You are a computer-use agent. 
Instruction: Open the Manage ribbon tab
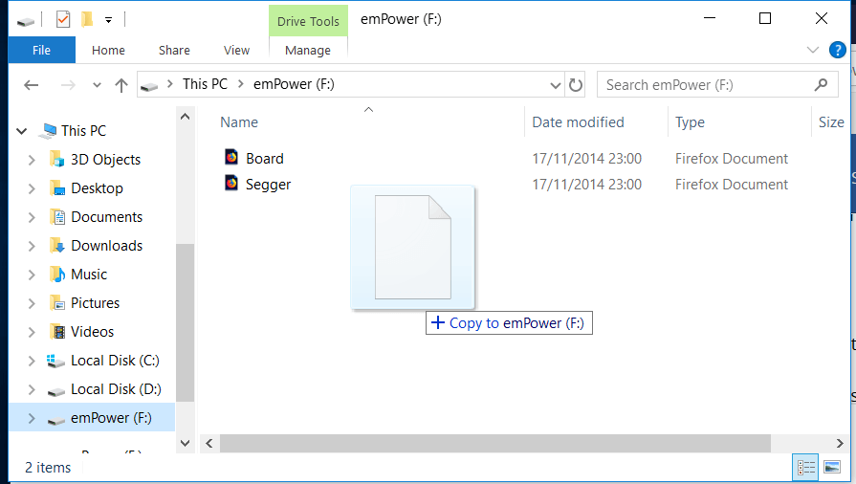[x=308, y=51]
